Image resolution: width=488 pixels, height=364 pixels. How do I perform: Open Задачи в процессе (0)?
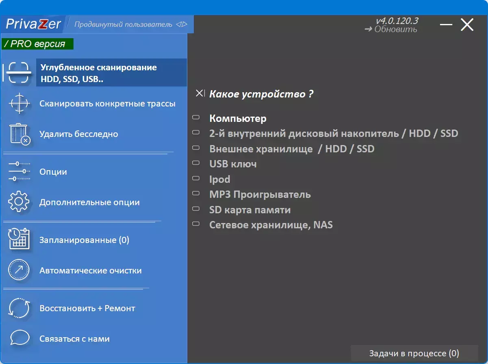pos(414,353)
